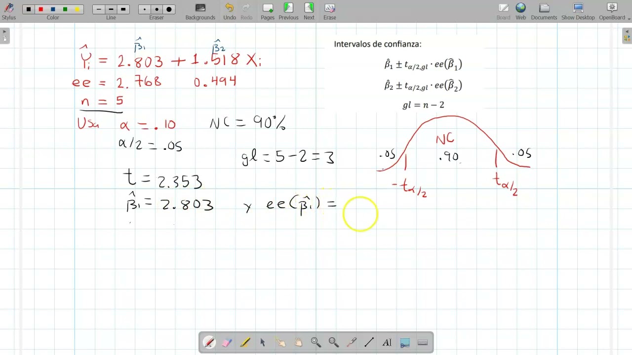Go to the Previous page
Viewport: 632px width, 355px height.
[288, 11]
